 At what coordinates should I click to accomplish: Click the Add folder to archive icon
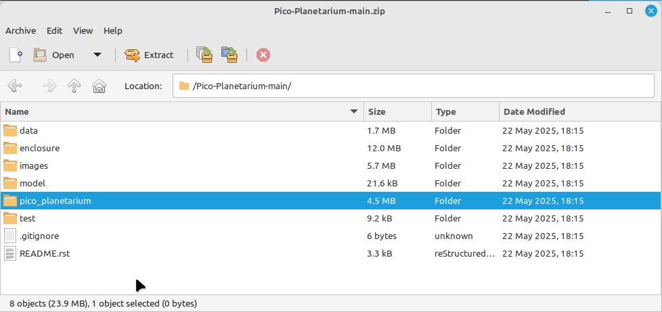[229, 55]
